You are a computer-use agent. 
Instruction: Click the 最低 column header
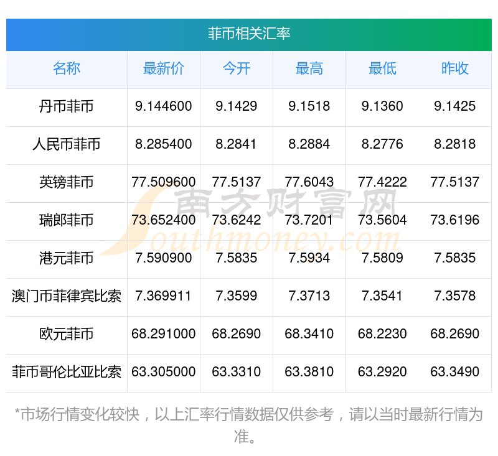pyautogui.click(x=382, y=68)
